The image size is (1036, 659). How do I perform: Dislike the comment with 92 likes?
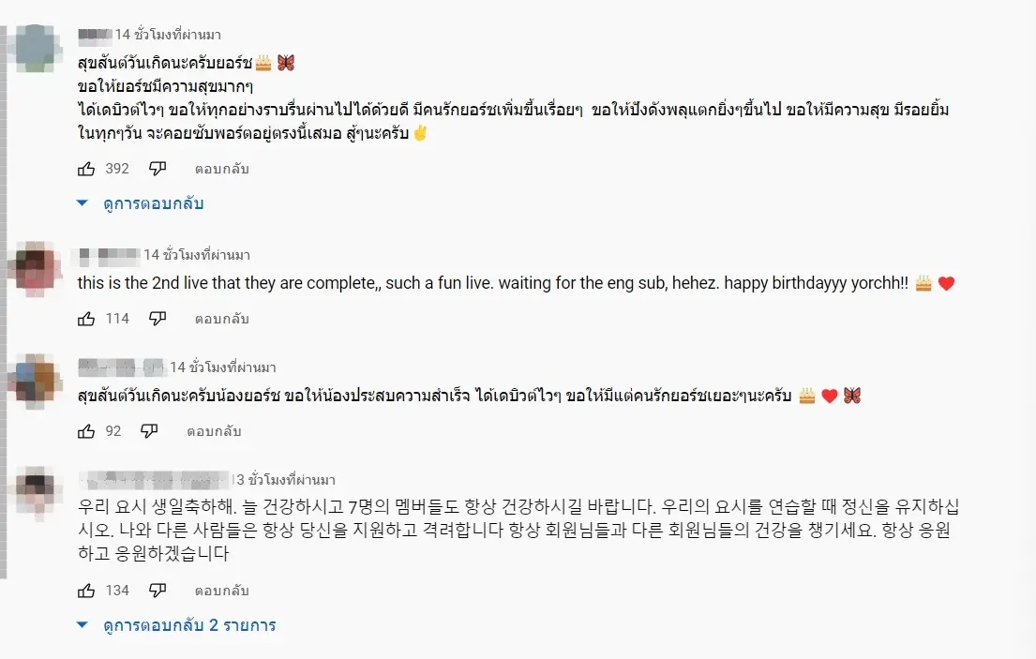(149, 431)
